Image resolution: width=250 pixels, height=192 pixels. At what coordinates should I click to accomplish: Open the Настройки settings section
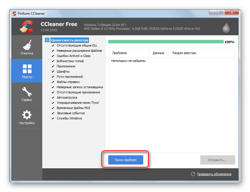[27, 117]
